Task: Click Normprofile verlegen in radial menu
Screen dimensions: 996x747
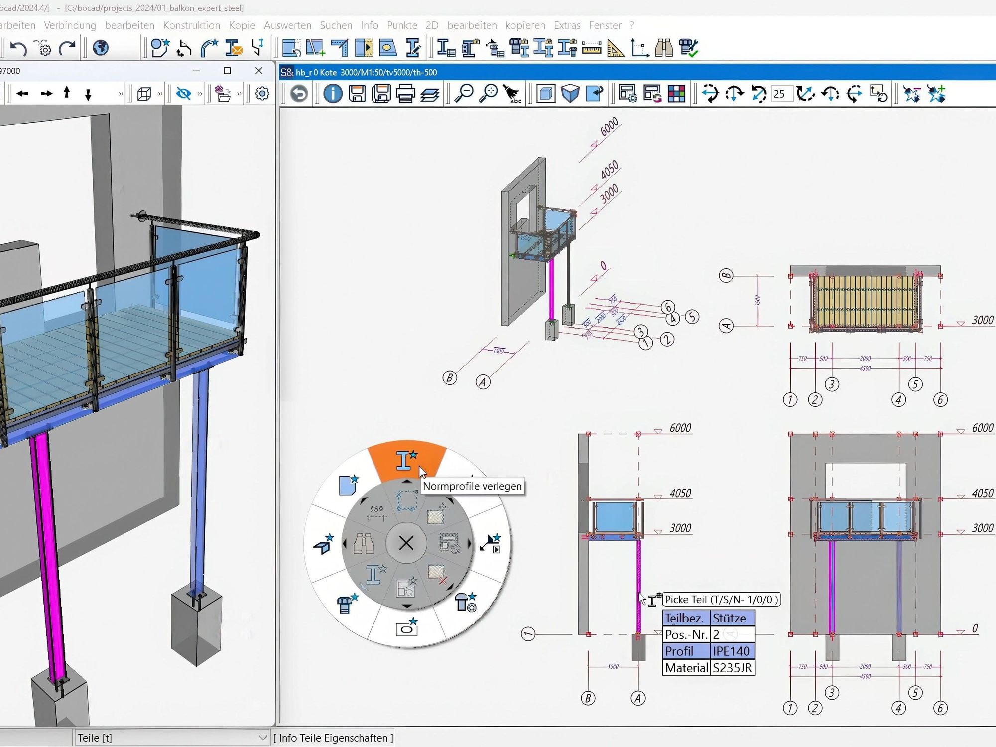Action: click(x=407, y=460)
